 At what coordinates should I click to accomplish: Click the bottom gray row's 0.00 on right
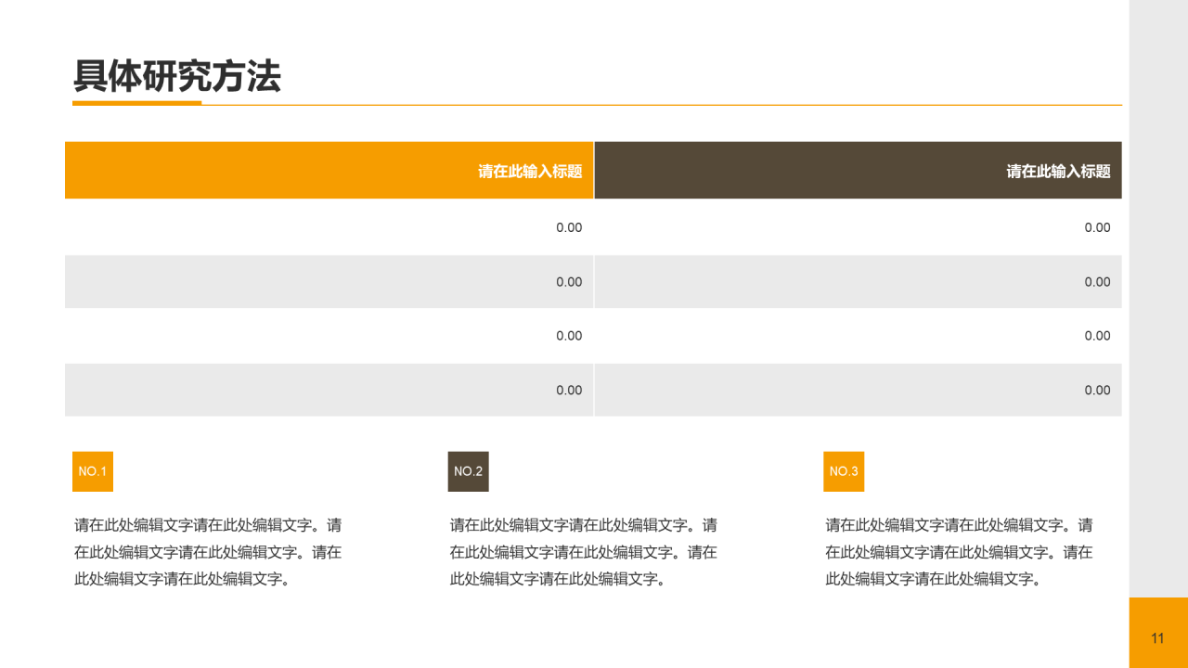coord(1097,390)
